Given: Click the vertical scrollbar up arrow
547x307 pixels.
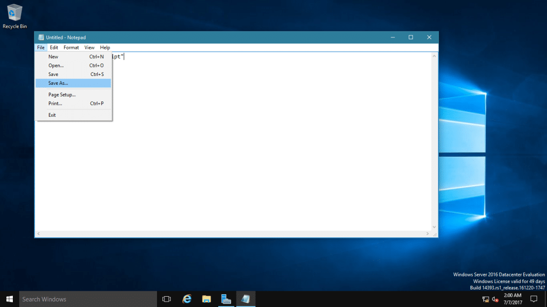Looking at the screenshot, I should click(x=434, y=56).
